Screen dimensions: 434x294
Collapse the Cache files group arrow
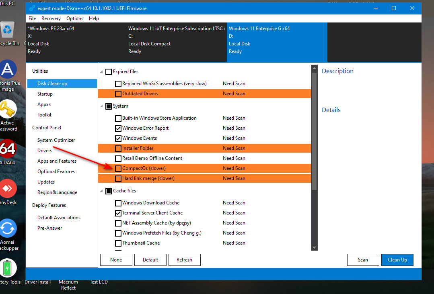click(x=102, y=191)
